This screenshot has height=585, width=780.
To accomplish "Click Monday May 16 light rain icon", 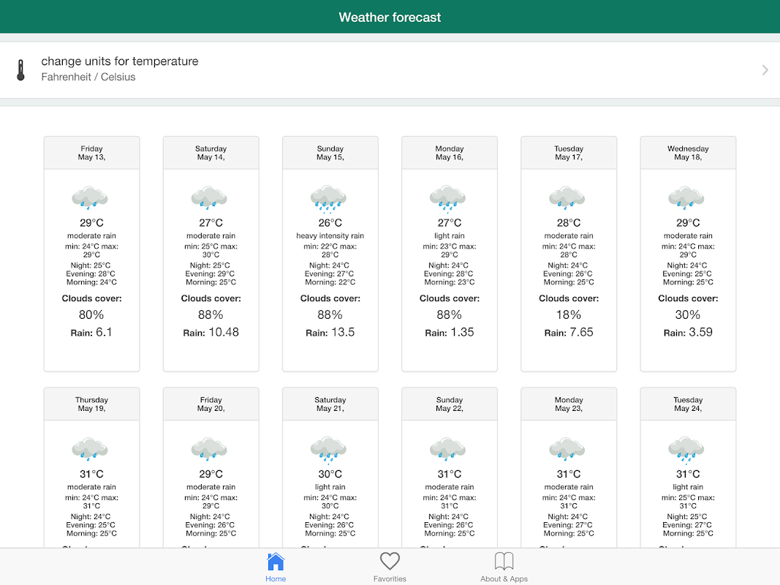I will [447, 199].
